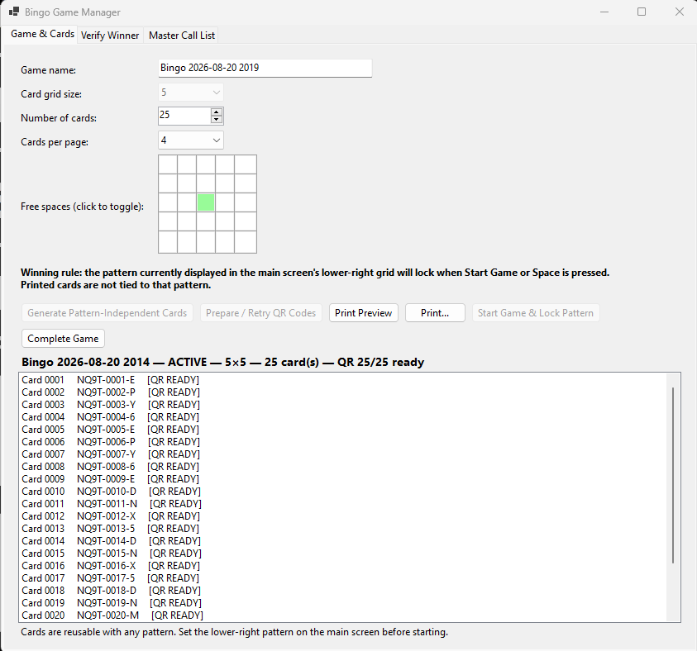Click the card list vertical scrollbar
The height and width of the screenshot is (651, 697).
[x=673, y=475]
